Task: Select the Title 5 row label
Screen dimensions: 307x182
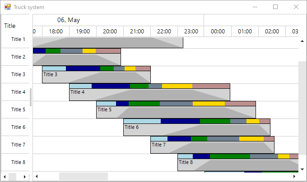Action: pyautogui.click(x=18, y=109)
